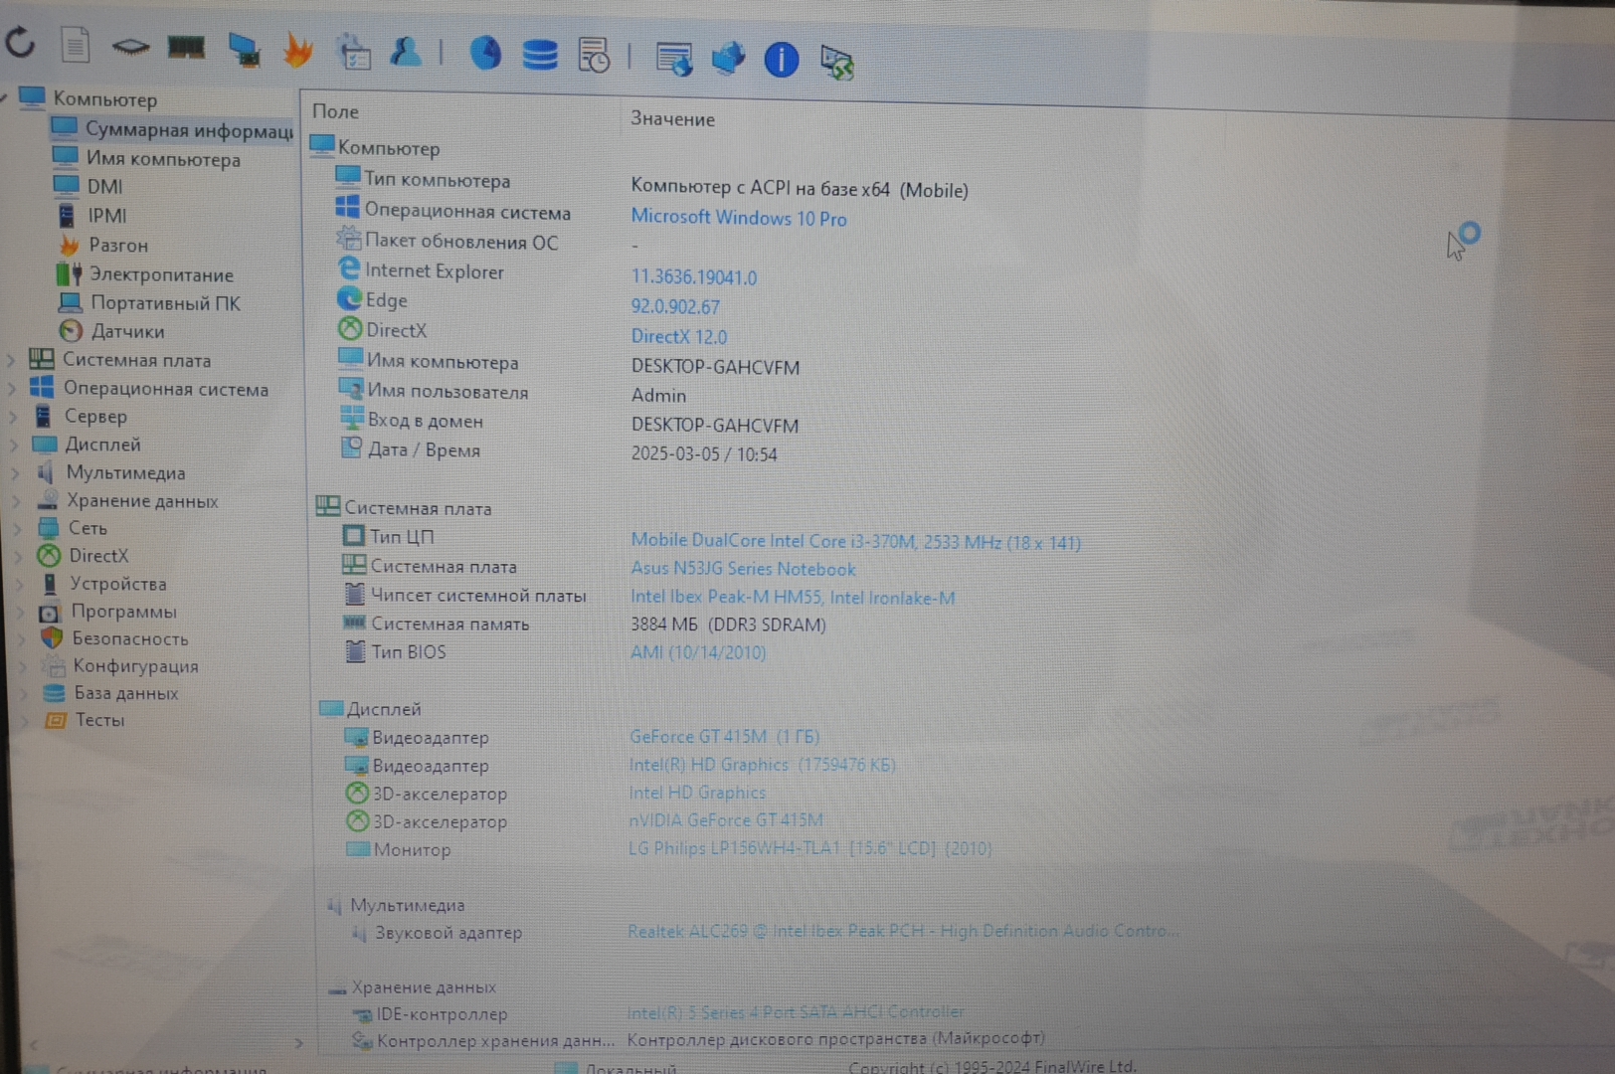The width and height of the screenshot is (1615, 1074).
Task: Expand the Устройства tree node
Action: tap(21, 585)
